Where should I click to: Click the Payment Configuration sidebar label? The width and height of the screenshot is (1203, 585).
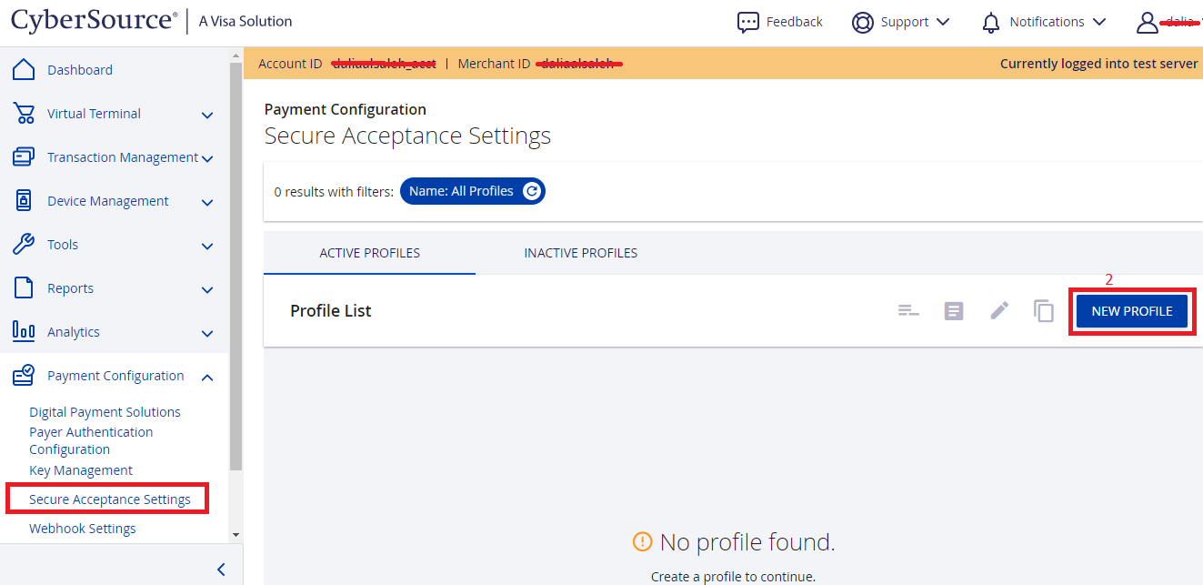[115, 376]
